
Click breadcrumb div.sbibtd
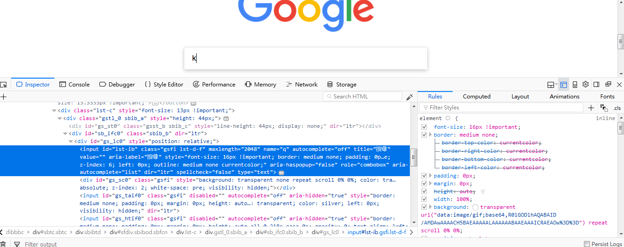pyautogui.click(x=88, y=232)
